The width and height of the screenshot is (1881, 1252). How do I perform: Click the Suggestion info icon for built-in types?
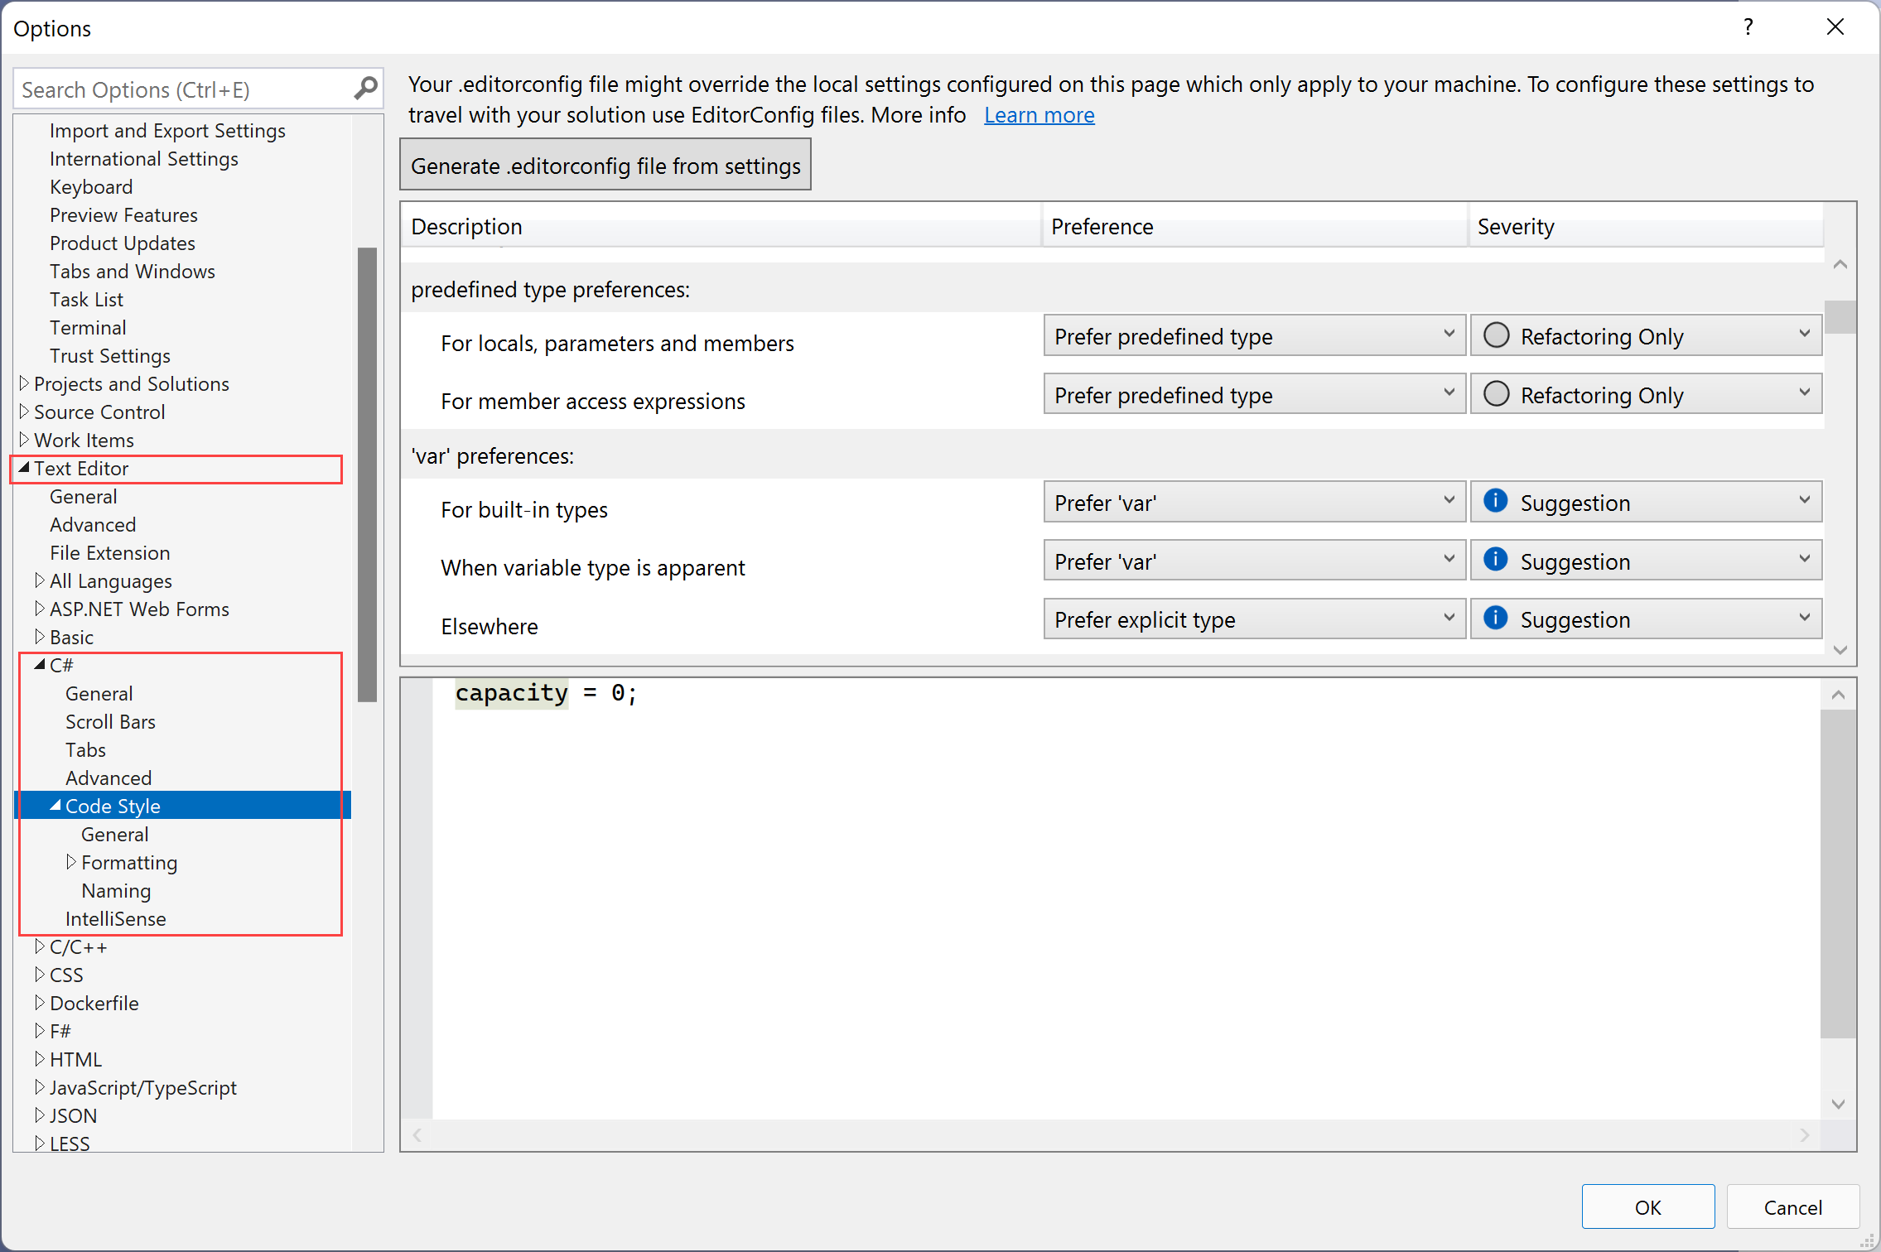pyautogui.click(x=1495, y=501)
